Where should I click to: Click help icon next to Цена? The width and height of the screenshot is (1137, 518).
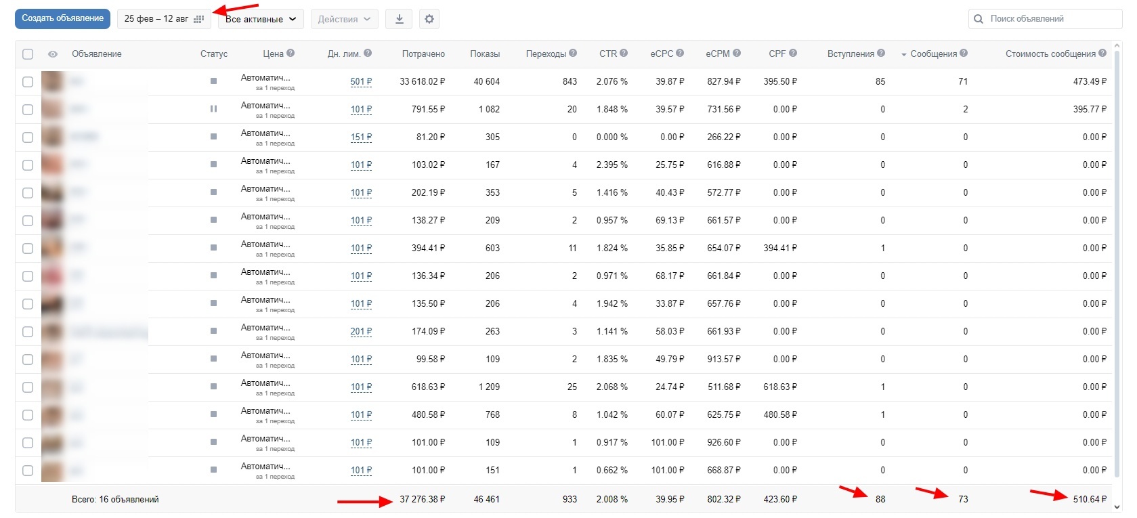click(x=291, y=53)
